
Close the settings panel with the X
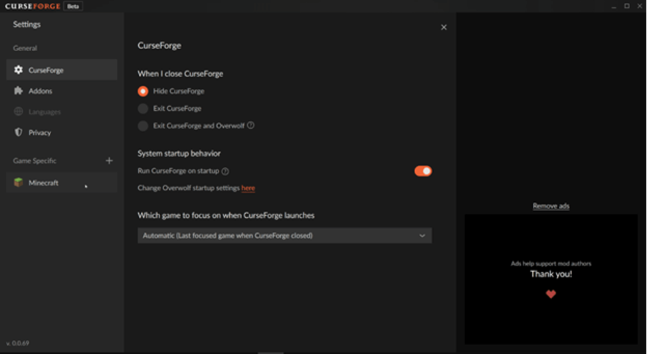(444, 27)
